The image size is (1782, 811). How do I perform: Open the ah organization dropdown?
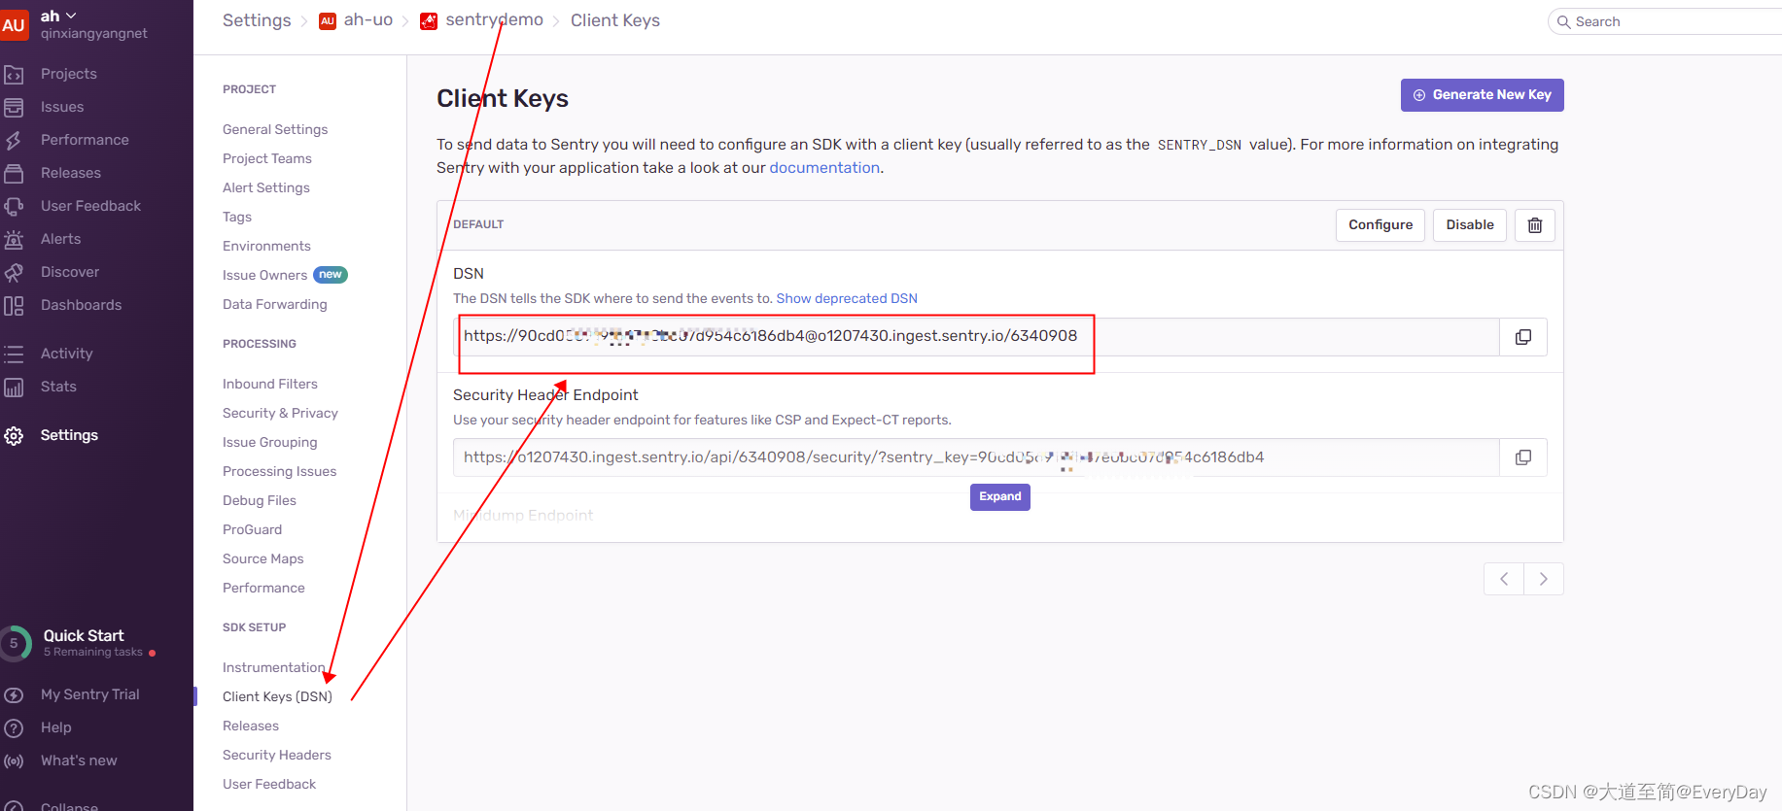pos(58,16)
